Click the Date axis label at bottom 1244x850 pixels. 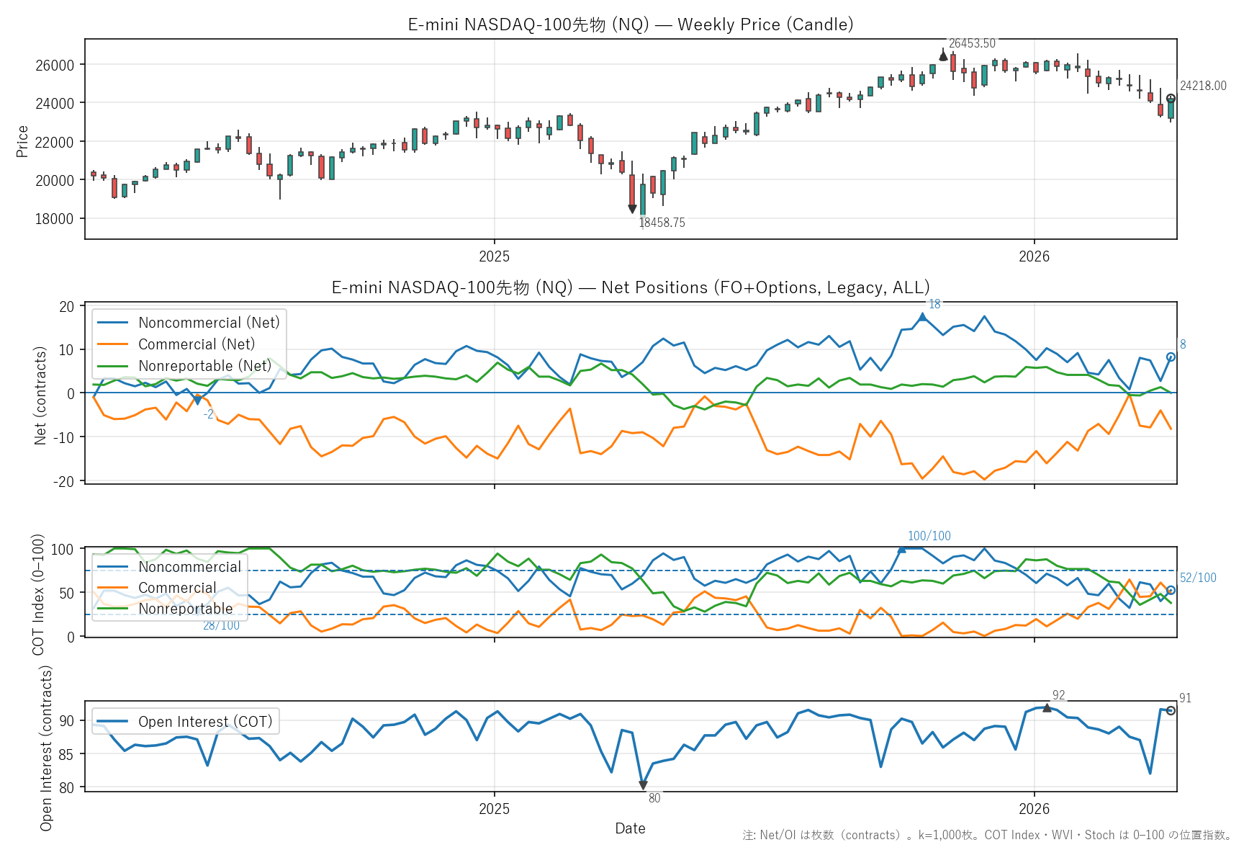630,828
